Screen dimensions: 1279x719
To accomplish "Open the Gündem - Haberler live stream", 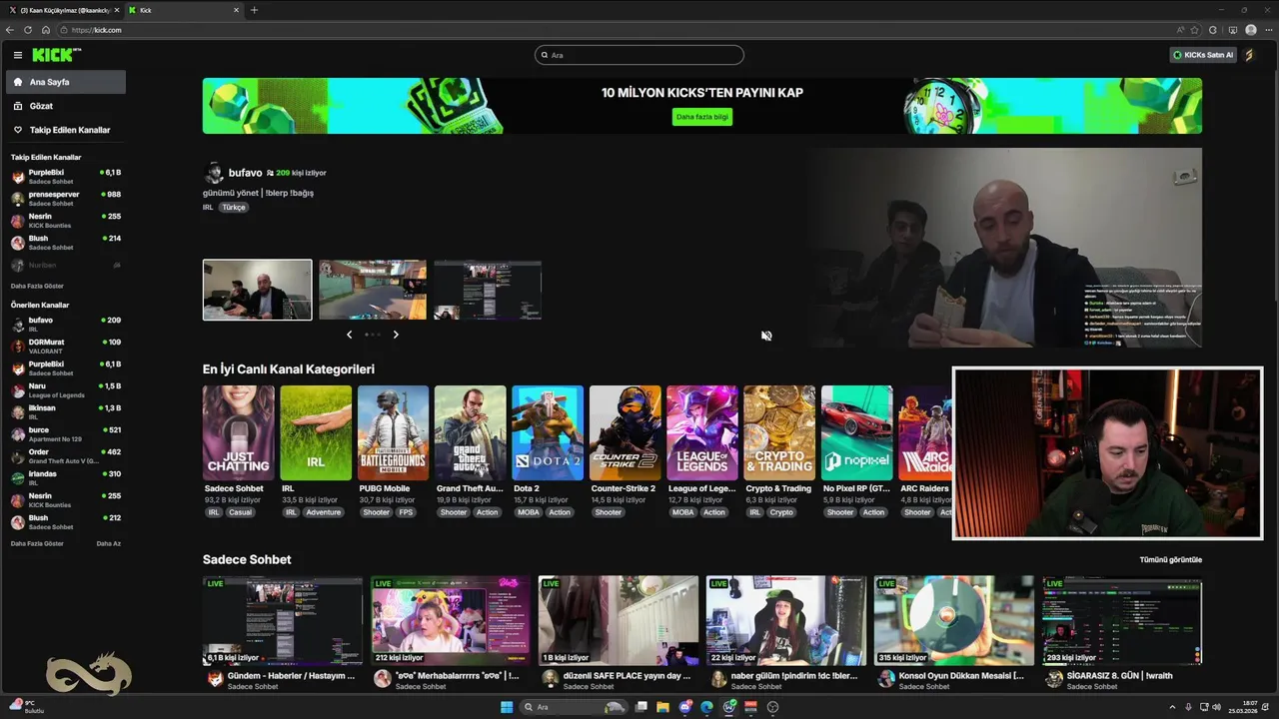I will click(x=283, y=620).
